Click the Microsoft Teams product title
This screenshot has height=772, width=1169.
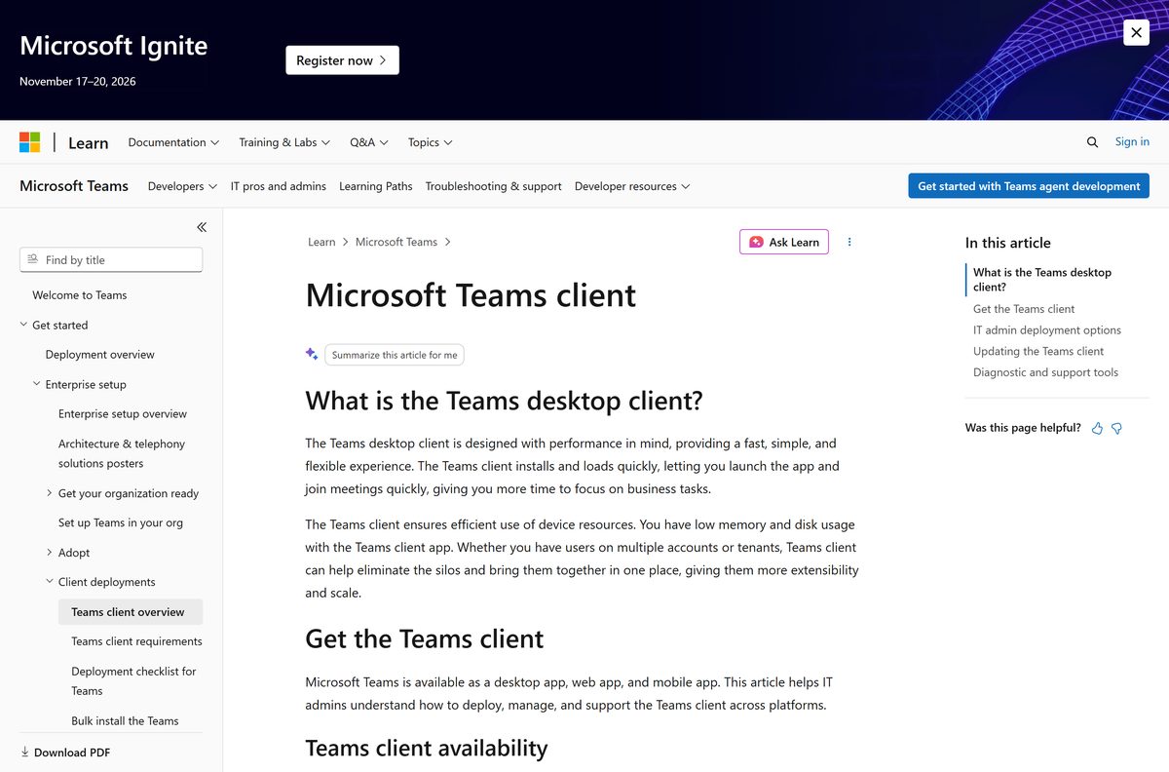click(x=74, y=186)
